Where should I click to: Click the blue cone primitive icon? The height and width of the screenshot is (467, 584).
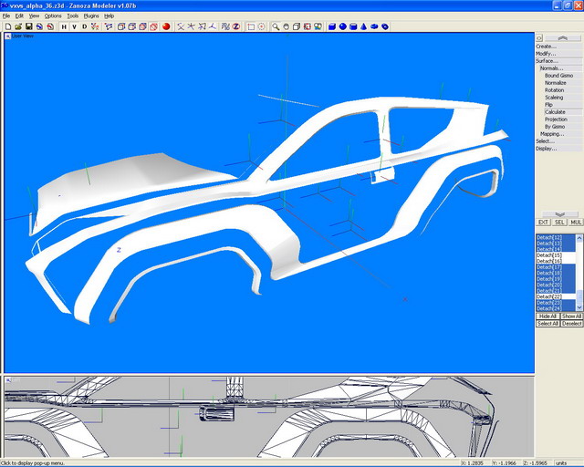[x=364, y=26]
